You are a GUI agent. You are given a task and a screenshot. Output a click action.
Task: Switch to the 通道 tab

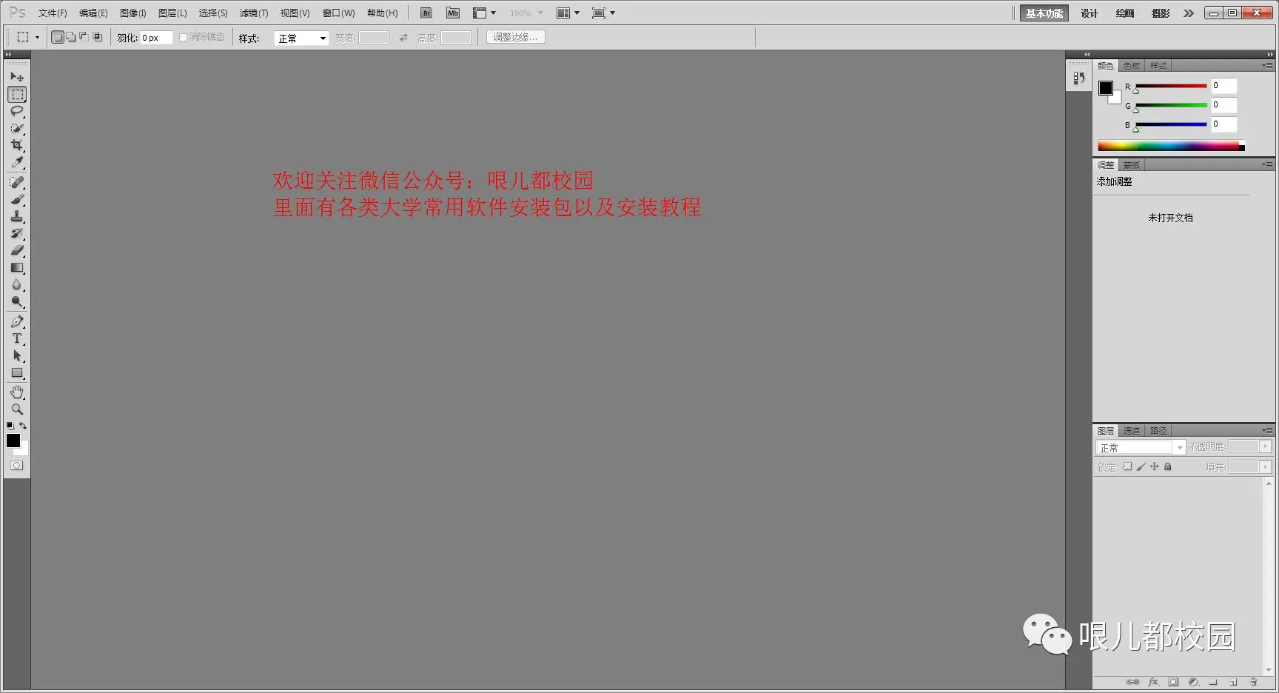click(x=1132, y=431)
